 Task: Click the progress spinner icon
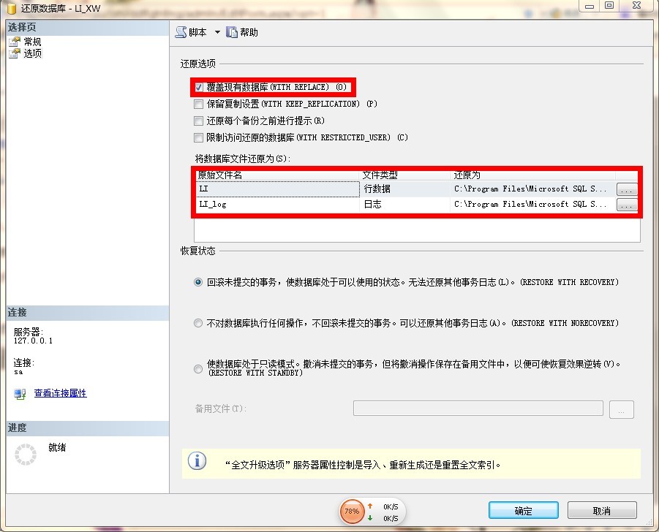(26, 455)
